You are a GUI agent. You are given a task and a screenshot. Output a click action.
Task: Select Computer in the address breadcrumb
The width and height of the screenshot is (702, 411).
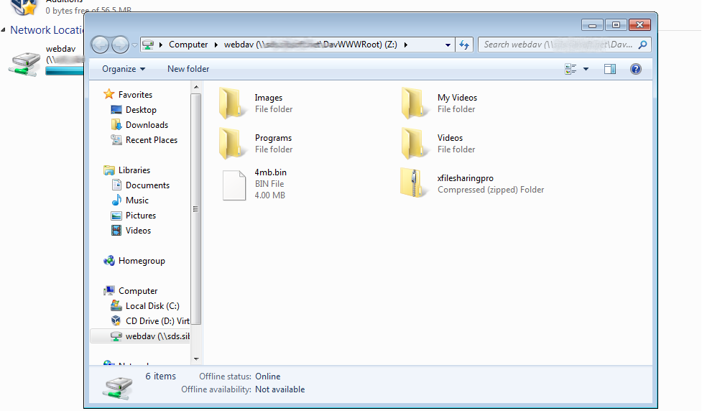(x=188, y=45)
